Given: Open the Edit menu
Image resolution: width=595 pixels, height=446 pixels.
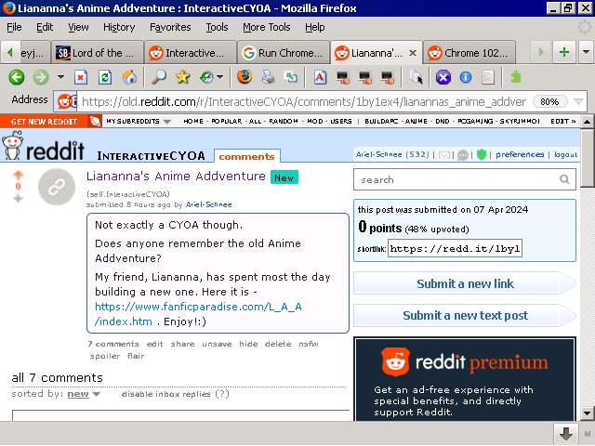Looking at the screenshot, I should pyautogui.click(x=45, y=27).
